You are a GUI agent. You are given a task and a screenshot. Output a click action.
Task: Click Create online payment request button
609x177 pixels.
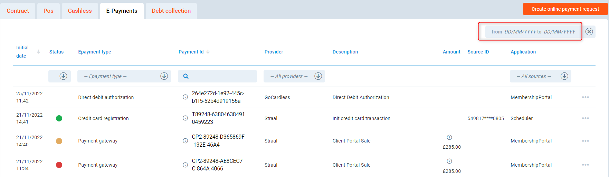tap(565, 9)
